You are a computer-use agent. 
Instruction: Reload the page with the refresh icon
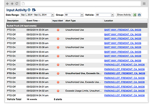point(17,4)
